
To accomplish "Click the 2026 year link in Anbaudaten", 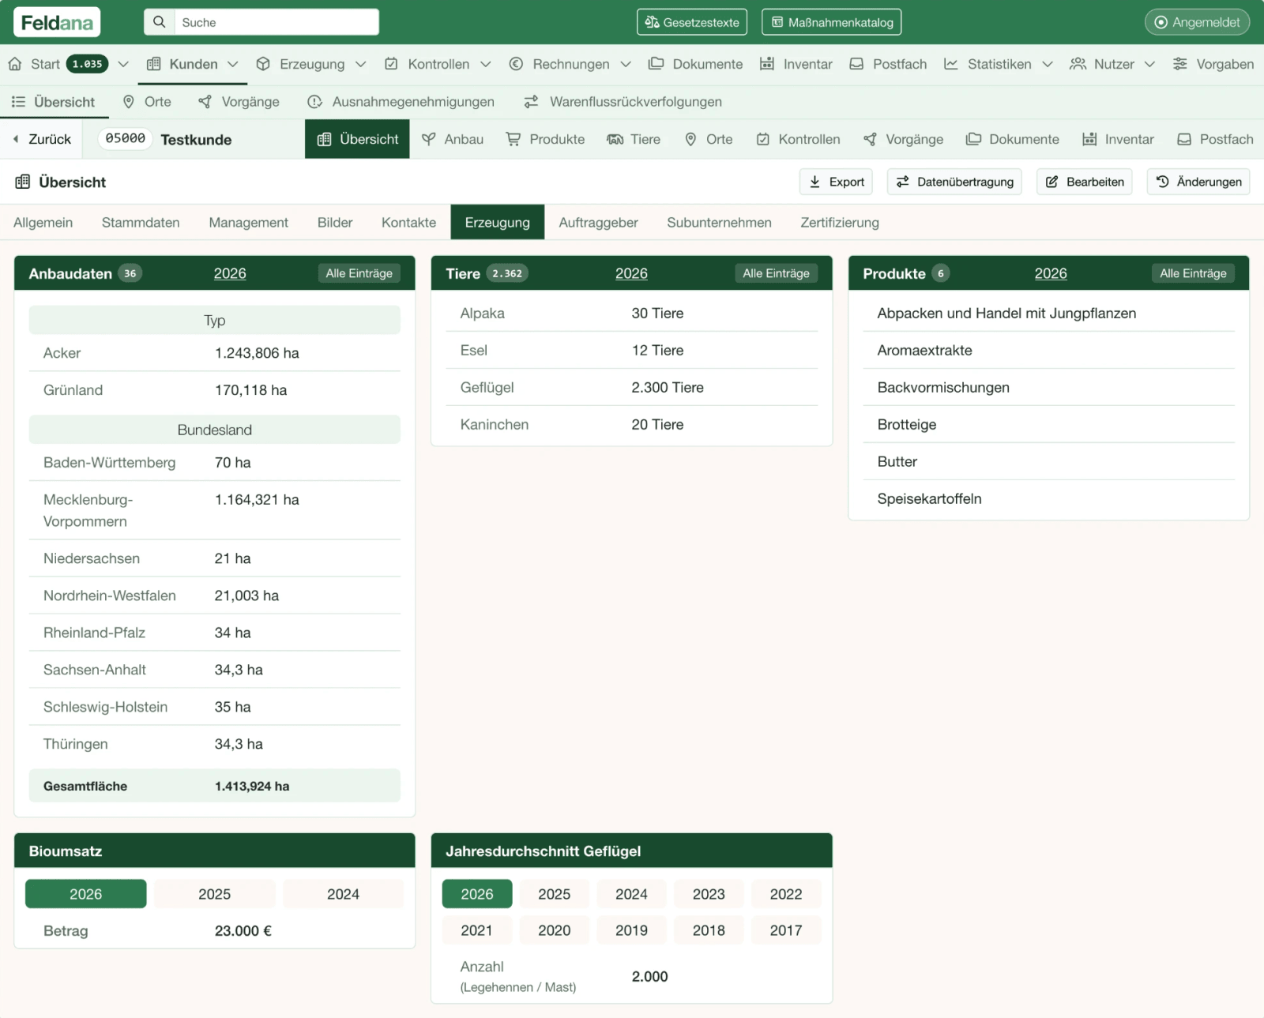I will [230, 273].
